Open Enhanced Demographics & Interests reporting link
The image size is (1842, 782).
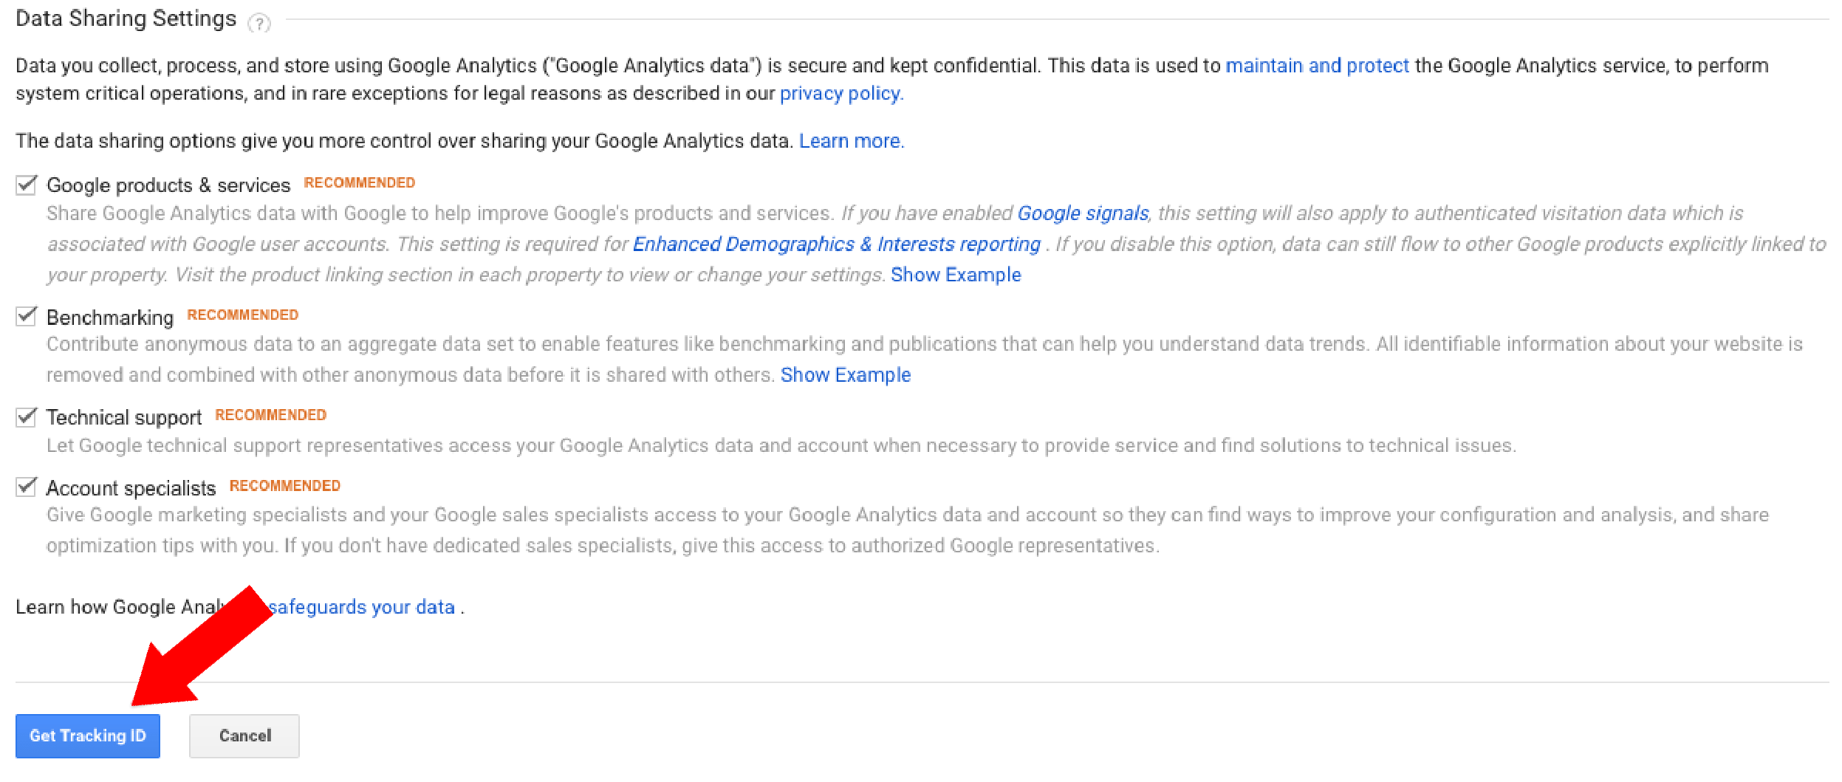coord(836,244)
